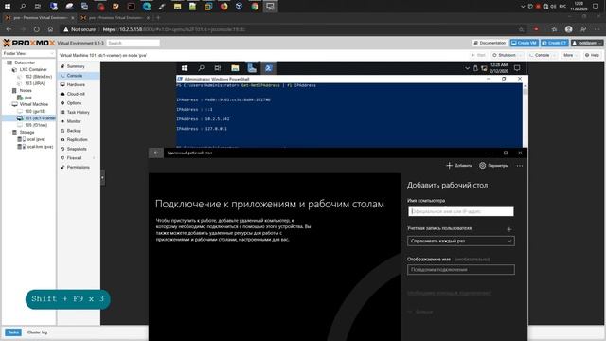The width and height of the screenshot is (606, 341).
Task: Select container 102 in the resource tree
Action: coord(38,77)
